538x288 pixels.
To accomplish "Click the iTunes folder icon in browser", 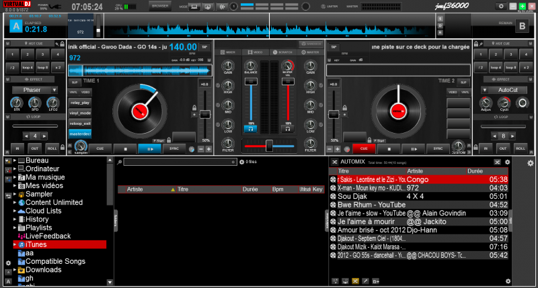I will 22,244.
